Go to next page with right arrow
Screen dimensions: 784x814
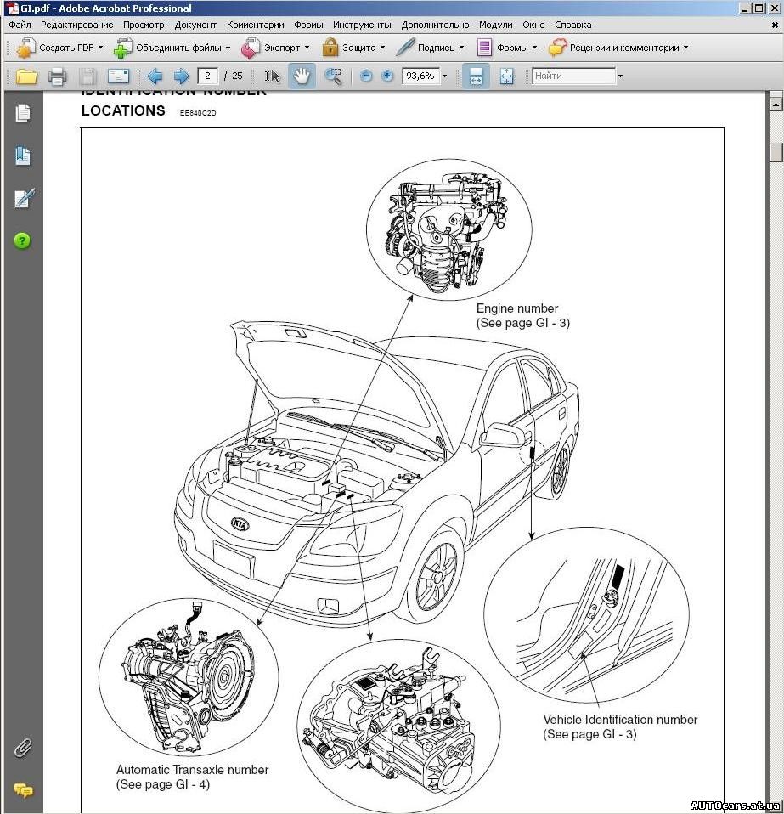click(x=181, y=76)
